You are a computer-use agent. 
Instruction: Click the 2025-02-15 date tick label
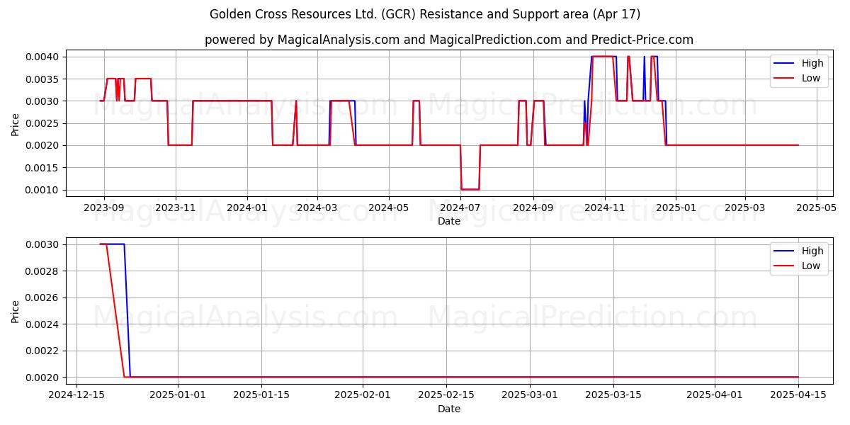446,397
